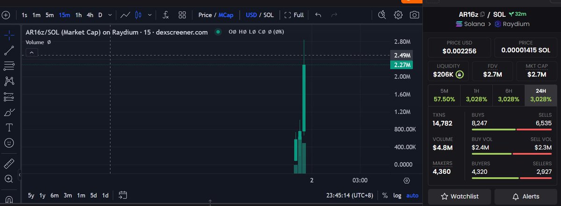
Task: Open the forecasting and measurement tools
Action: pyautogui.click(x=9, y=97)
